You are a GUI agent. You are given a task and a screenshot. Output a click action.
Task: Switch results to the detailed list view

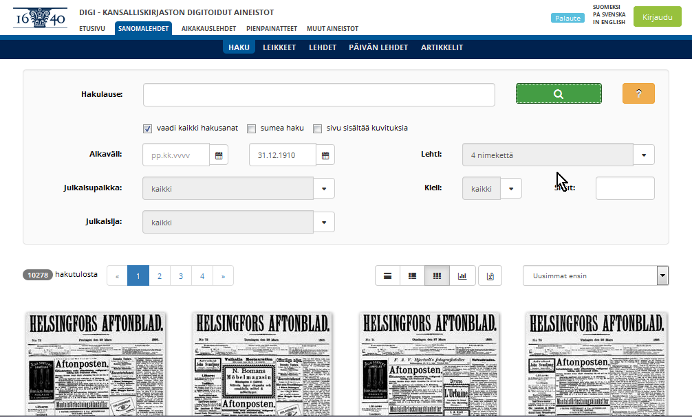pos(412,276)
